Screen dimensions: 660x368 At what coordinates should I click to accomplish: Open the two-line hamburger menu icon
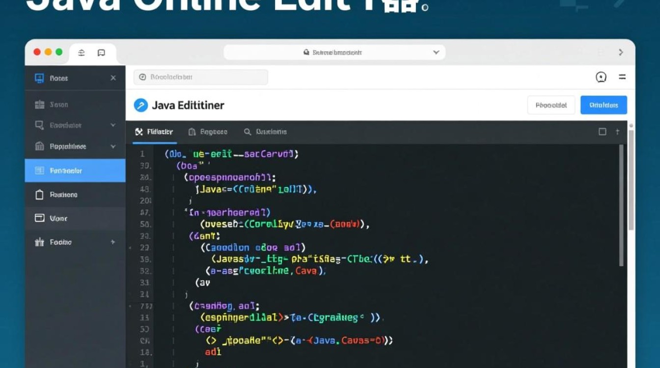click(622, 77)
